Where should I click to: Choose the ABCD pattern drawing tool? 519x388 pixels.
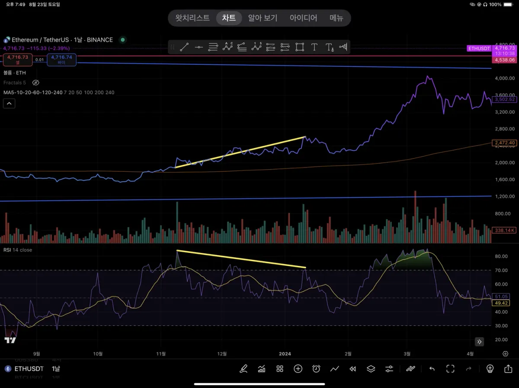tap(227, 47)
